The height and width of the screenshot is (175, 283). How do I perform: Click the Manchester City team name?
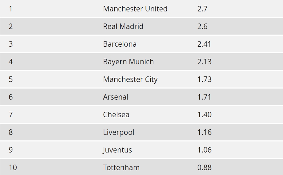[x=130, y=80]
